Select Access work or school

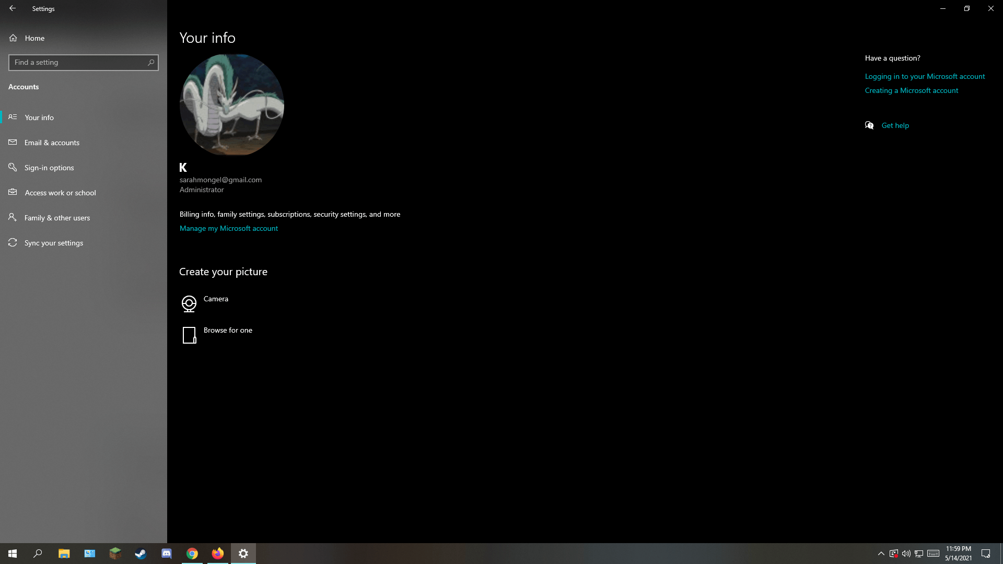click(x=60, y=193)
